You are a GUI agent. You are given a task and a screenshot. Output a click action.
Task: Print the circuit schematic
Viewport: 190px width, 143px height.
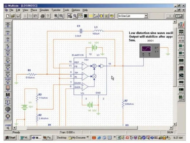[42, 16]
